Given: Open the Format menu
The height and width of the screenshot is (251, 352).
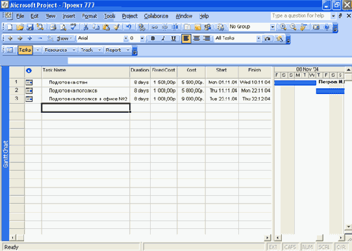Looking at the screenshot, I should pyautogui.click(x=90, y=16).
